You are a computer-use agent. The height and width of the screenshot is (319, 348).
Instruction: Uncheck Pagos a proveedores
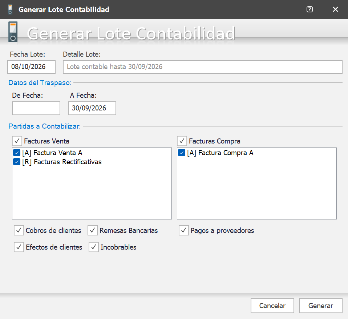pyautogui.click(x=183, y=230)
